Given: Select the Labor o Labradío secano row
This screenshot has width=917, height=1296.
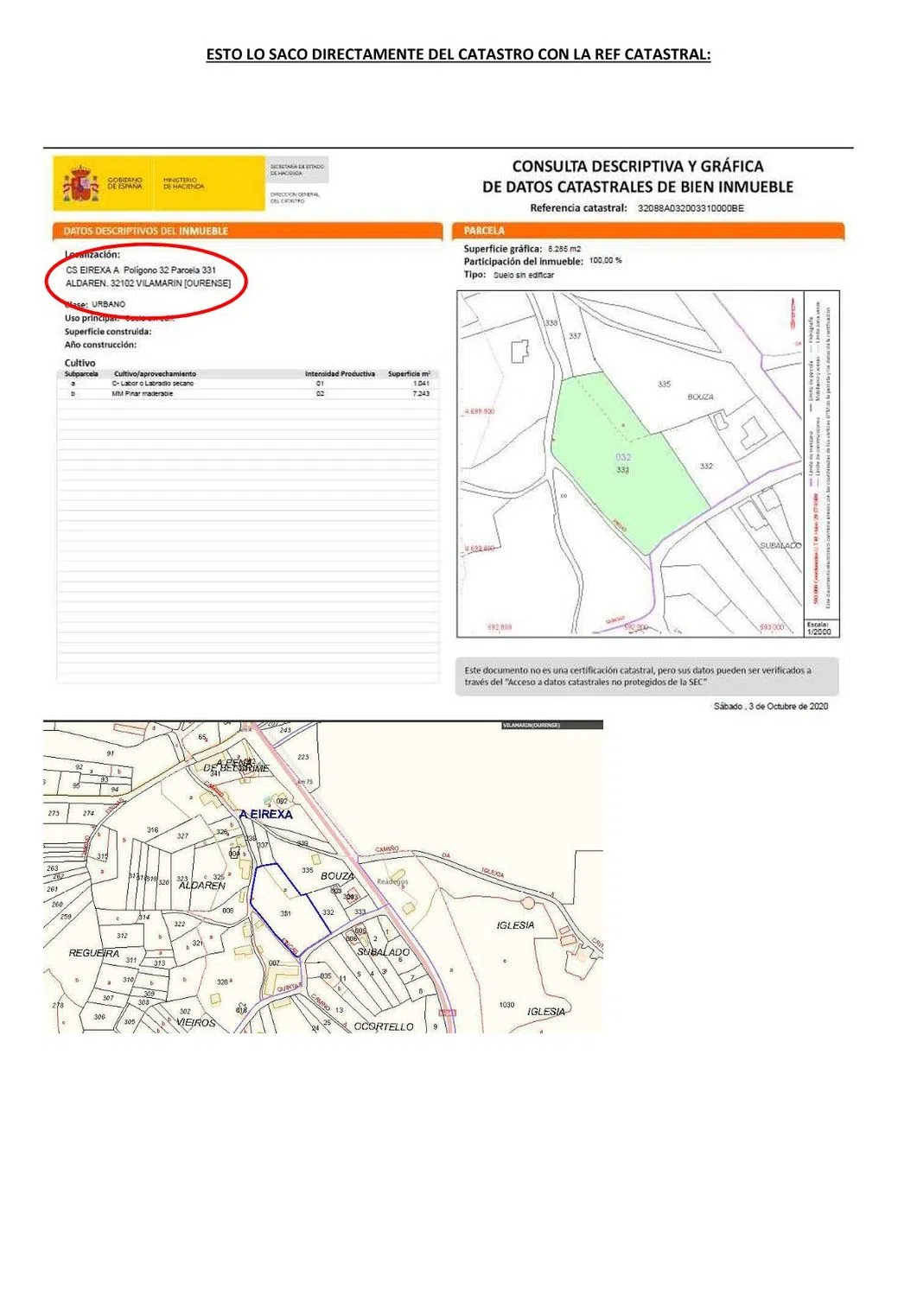Looking at the screenshot, I should (x=247, y=384).
